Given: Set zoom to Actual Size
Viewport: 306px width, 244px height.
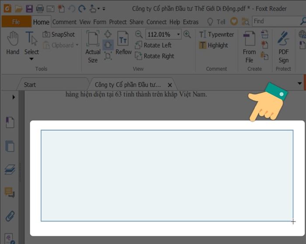Looking at the screenshot, I should (x=93, y=47).
